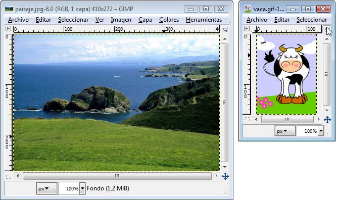Click the vaca.gif cow title bar icon
Viewport: 337px width, 200px height.
pyautogui.click(x=248, y=9)
